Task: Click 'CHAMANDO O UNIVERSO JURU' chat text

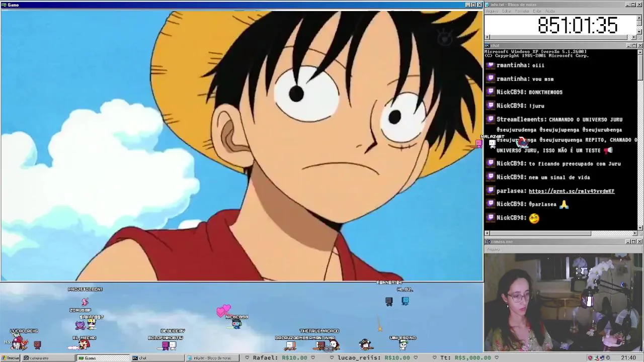Action: [586, 119]
